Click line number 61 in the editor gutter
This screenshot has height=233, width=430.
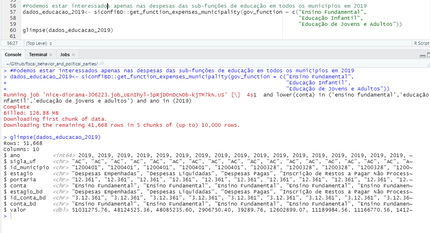13,36
